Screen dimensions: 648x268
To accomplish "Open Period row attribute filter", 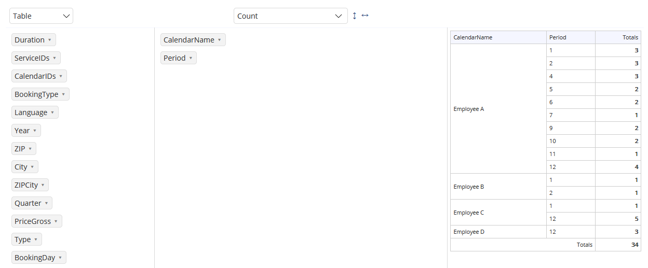I will click(191, 58).
